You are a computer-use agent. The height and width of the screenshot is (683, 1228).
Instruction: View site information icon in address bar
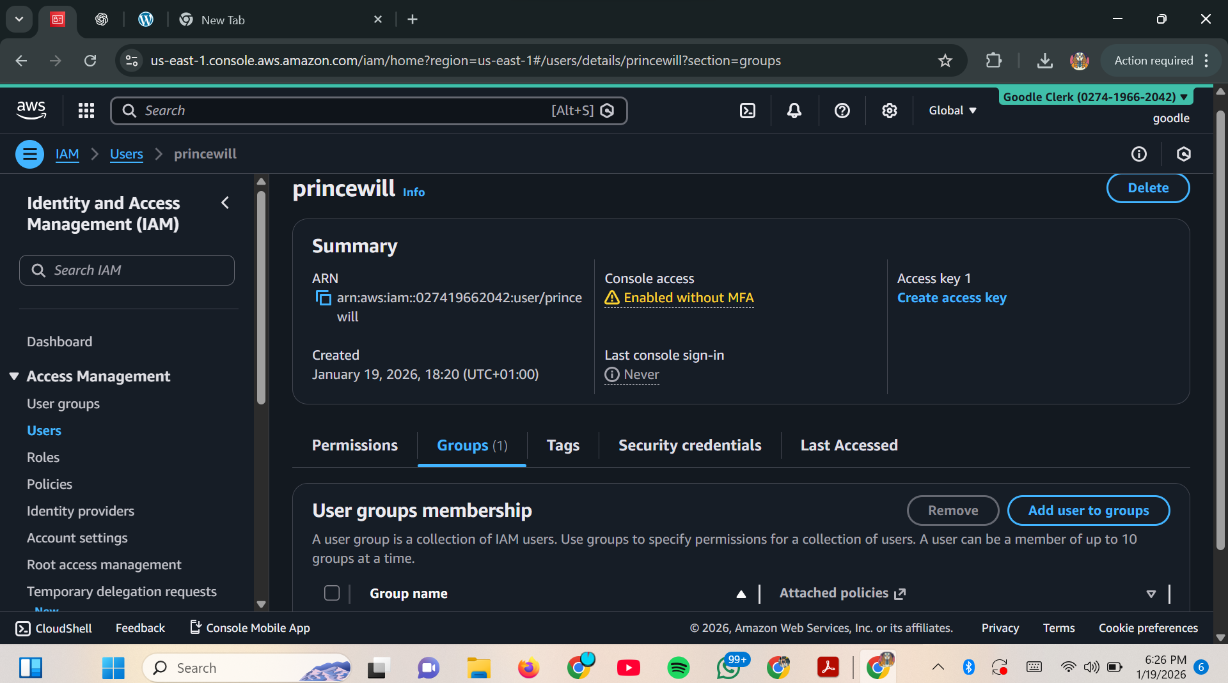(x=132, y=61)
